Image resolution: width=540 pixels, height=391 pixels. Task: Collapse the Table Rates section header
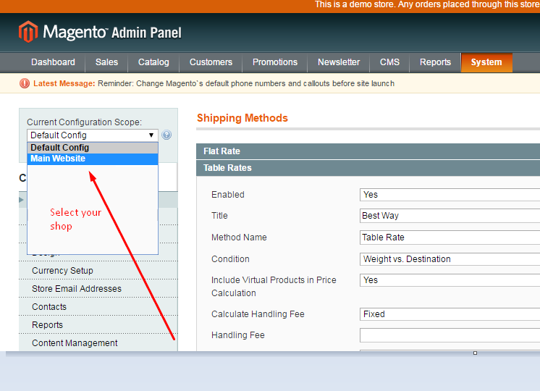pyautogui.click(x=368, y=168)
